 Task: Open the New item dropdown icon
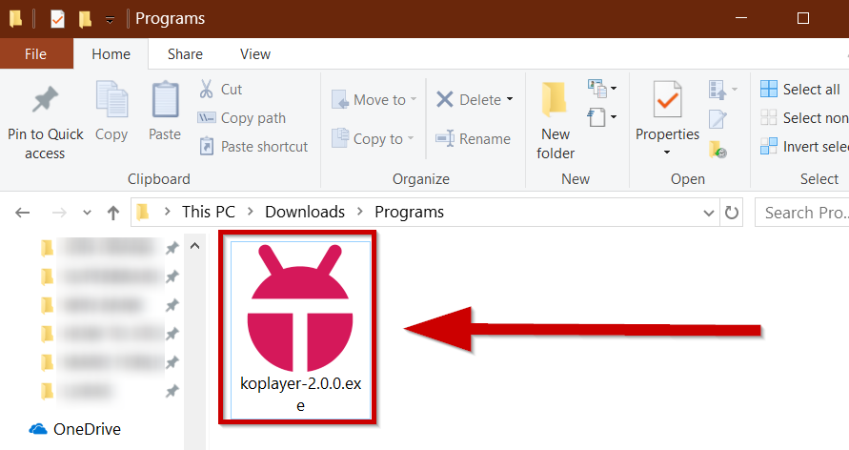[602, 89]
